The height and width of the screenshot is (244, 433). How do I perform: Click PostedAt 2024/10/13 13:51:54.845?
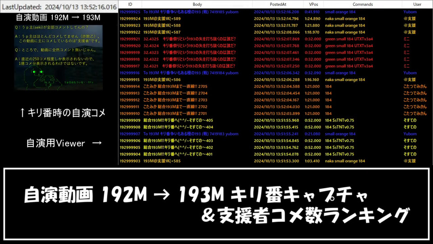[276, 141]
